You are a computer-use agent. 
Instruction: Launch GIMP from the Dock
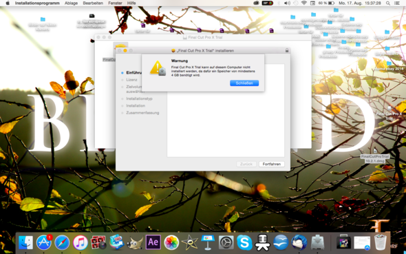pos(135,243)
